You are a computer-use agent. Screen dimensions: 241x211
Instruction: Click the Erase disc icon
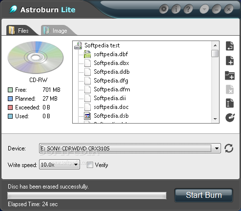tap(230, 117)
